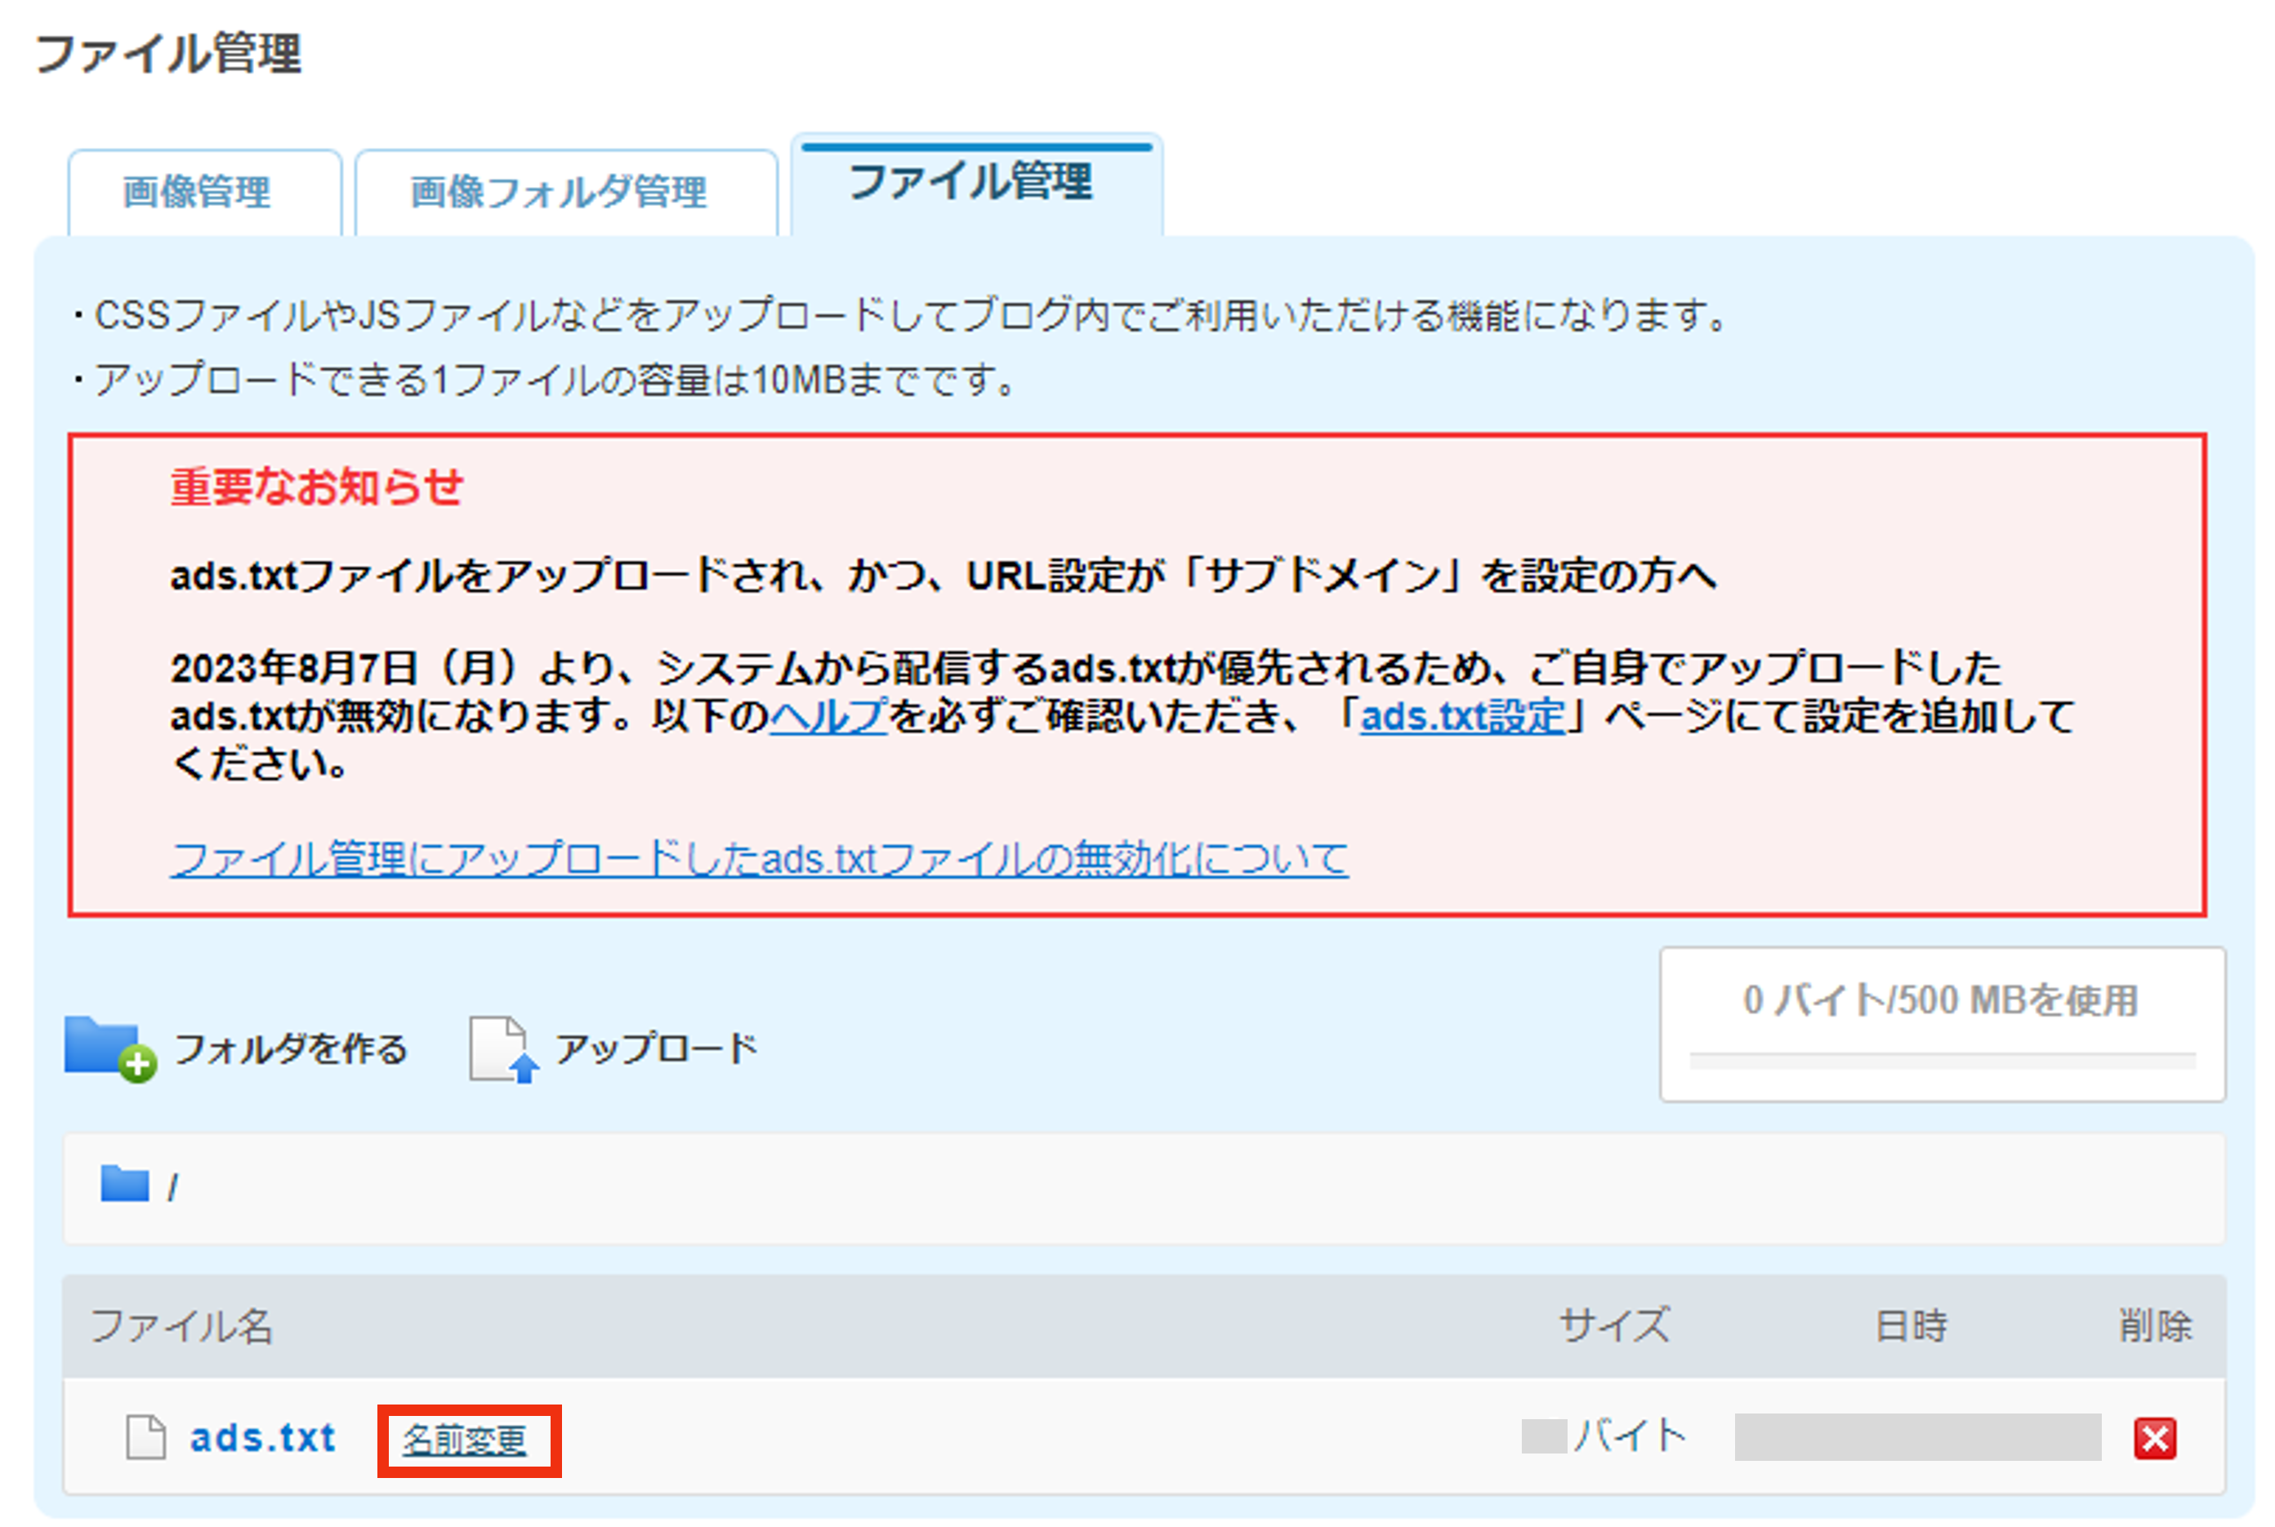Open the 画像フォルダ管理 tab
The height and width of the screenshot is (1527, 2275).
566,192
